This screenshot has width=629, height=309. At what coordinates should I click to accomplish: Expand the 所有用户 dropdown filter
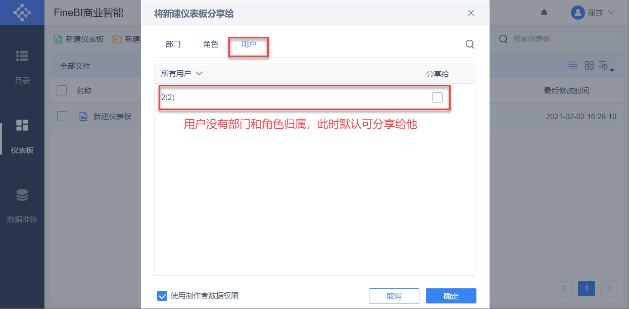(182, 74)
